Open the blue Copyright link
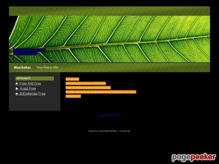 tap(109, 115)
